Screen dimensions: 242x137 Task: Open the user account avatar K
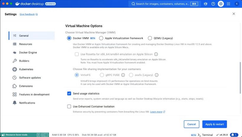pos(237,4)
